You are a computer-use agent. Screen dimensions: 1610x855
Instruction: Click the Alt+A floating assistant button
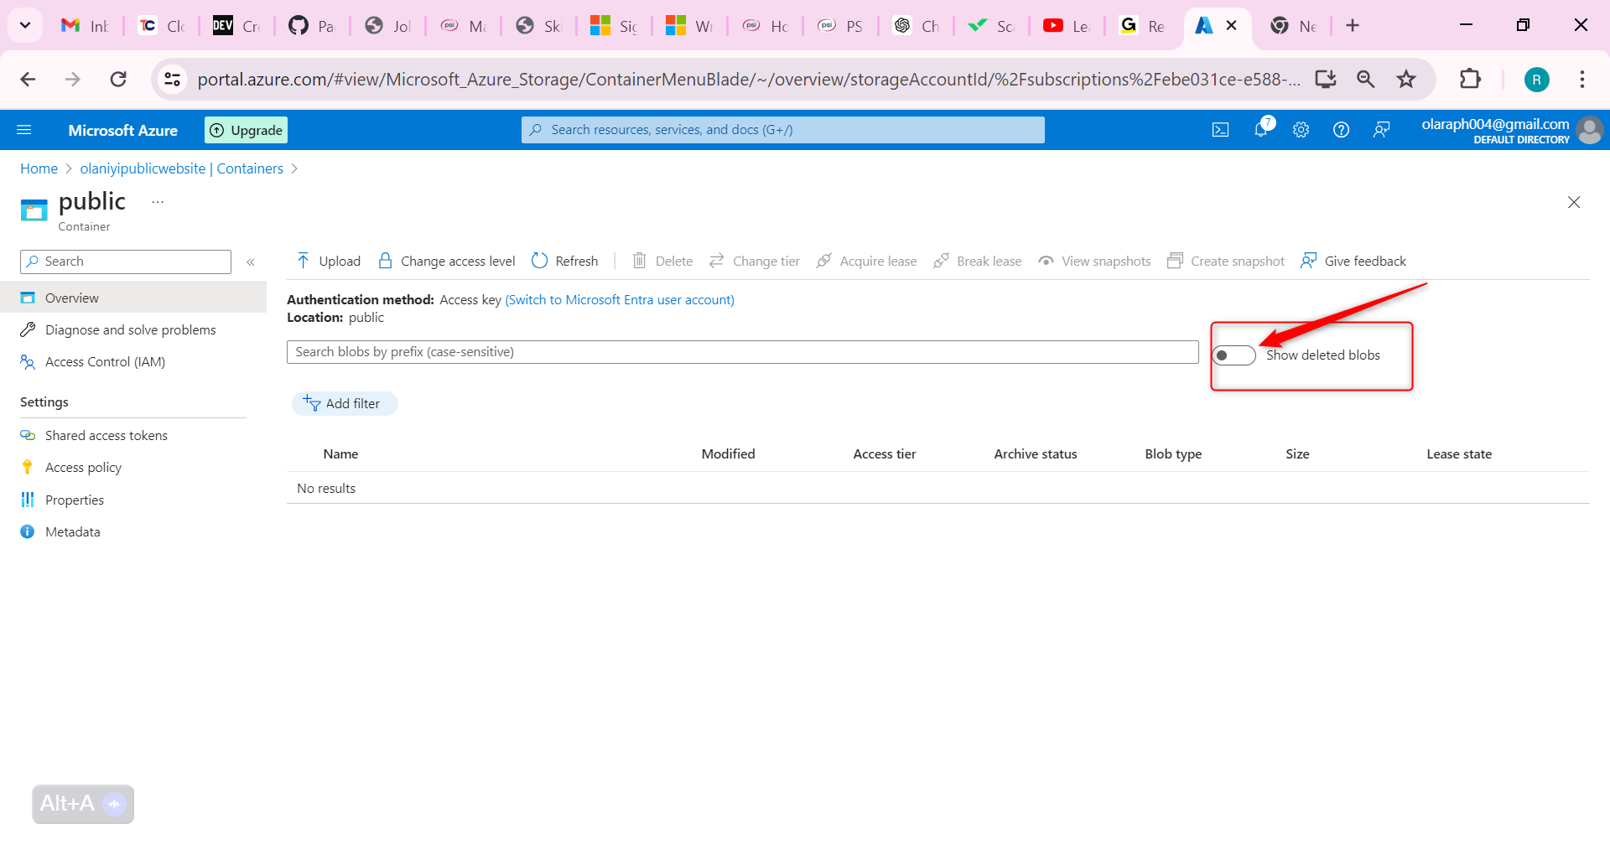pyautogui.click(x=83, y=804)
